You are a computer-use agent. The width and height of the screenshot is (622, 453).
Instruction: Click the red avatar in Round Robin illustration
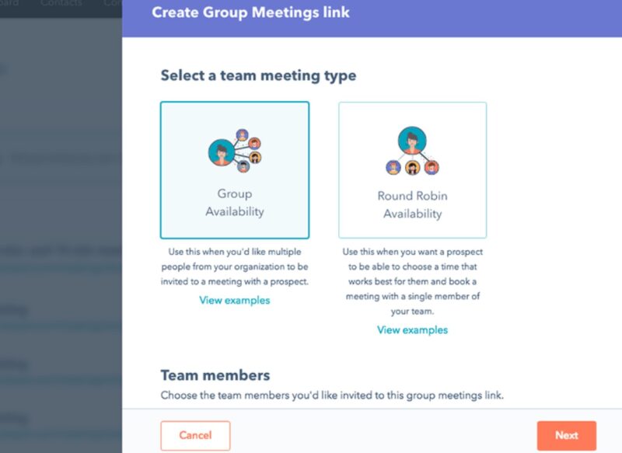432,168
